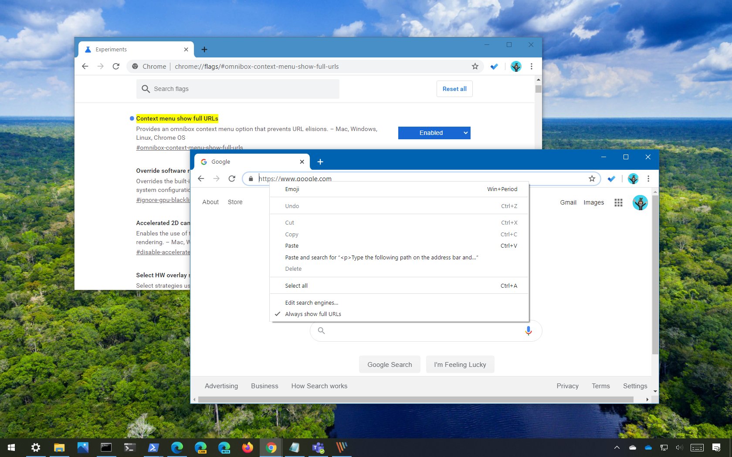732x457 pixels.
Task: Open a new tab in the Google window
Action: [320, 162]
